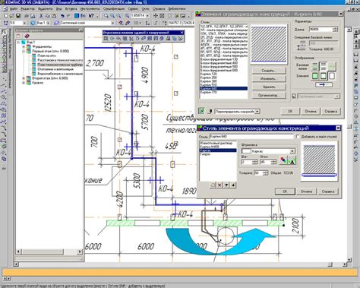Open the 'Редактор' menu
Image resolution: width=360 pixels, height=288 pixels.
click(27, 9)
